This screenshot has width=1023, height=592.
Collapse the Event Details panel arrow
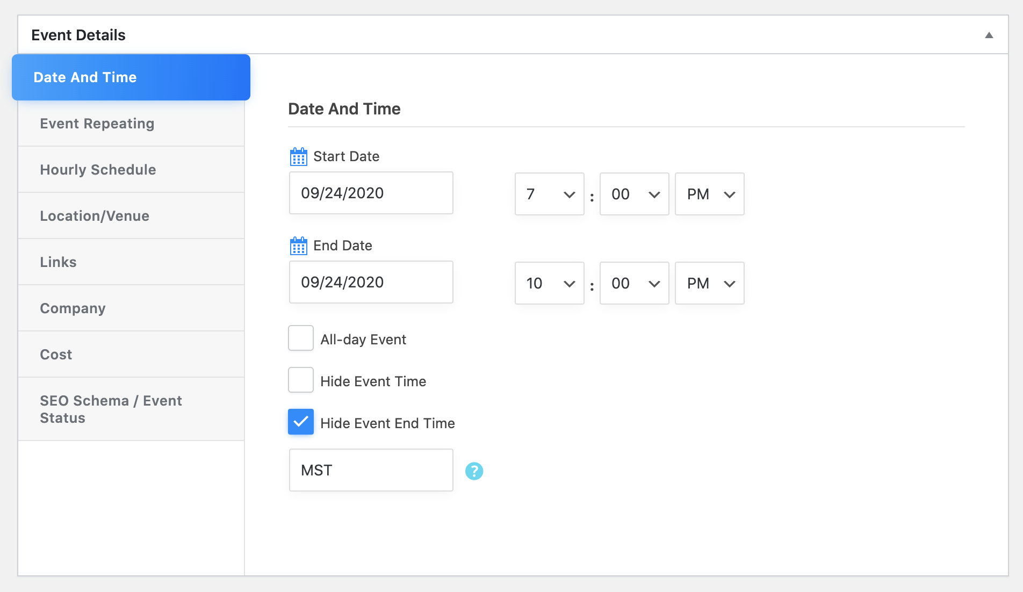(x=989, y=35)
